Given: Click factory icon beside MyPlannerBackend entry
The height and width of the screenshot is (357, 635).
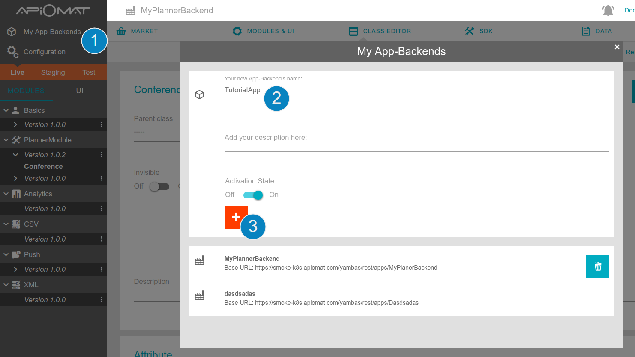Looking at the screenshot, I should pyautogui.click(x=200, y=260).
